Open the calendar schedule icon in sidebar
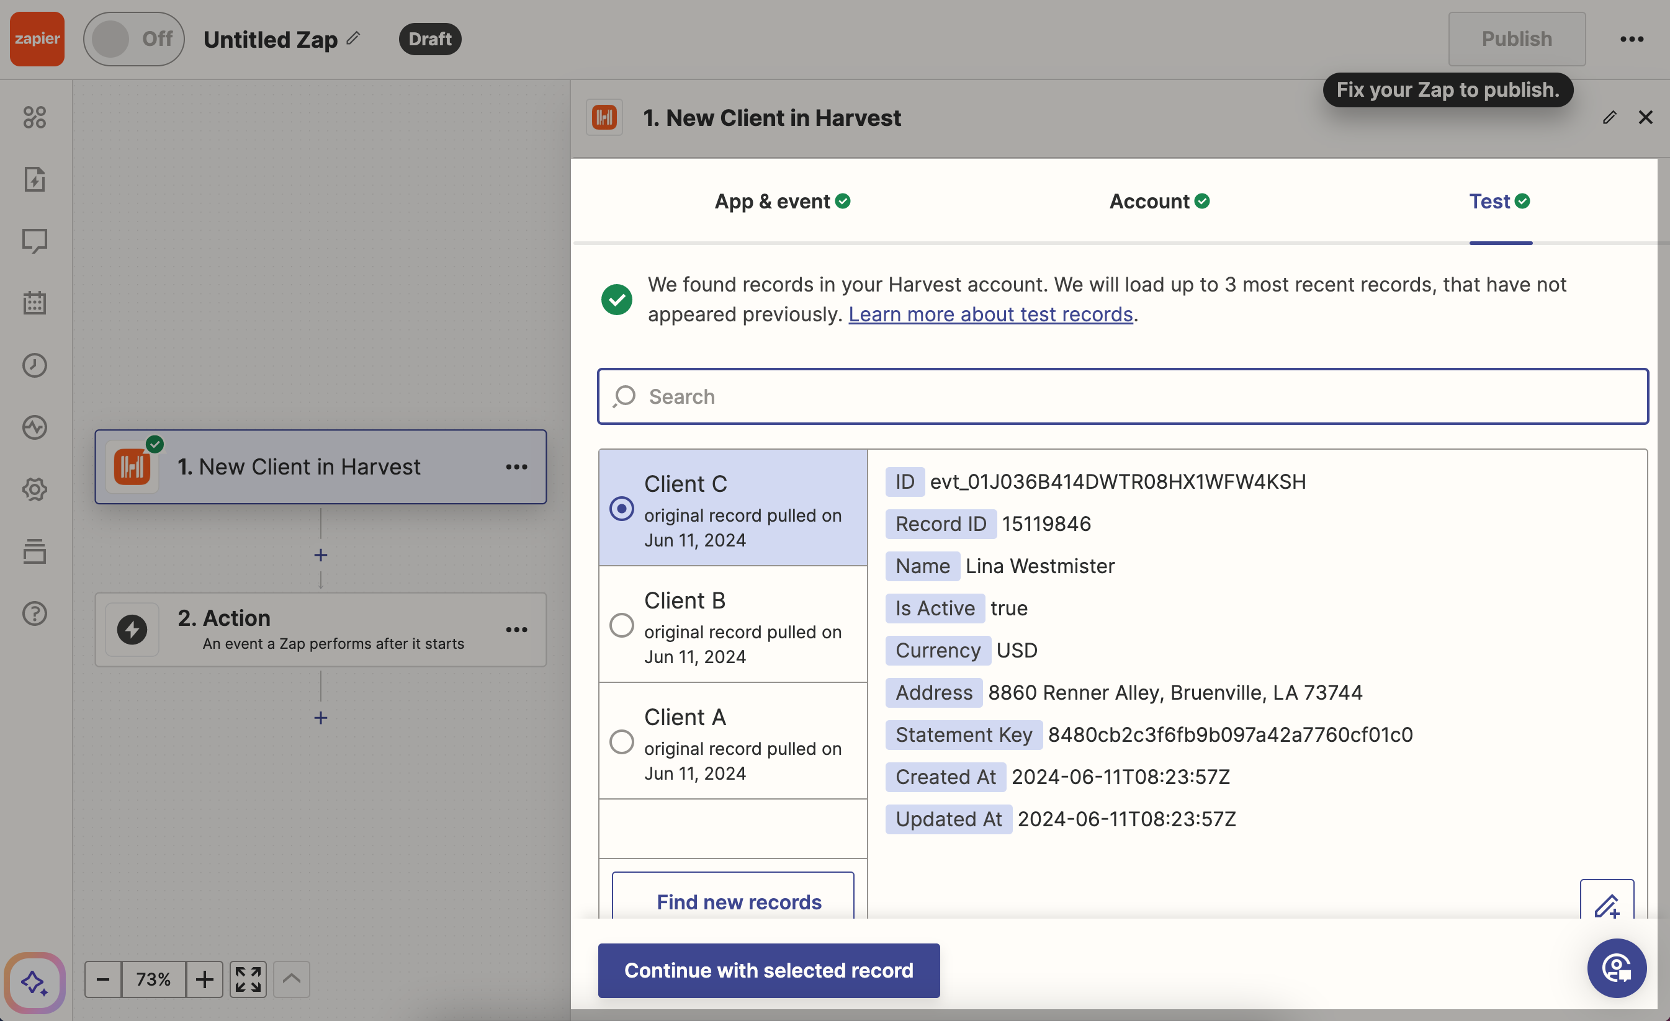The width and height of the screenshot is (1670, 1021). click(x=35, y=303)
